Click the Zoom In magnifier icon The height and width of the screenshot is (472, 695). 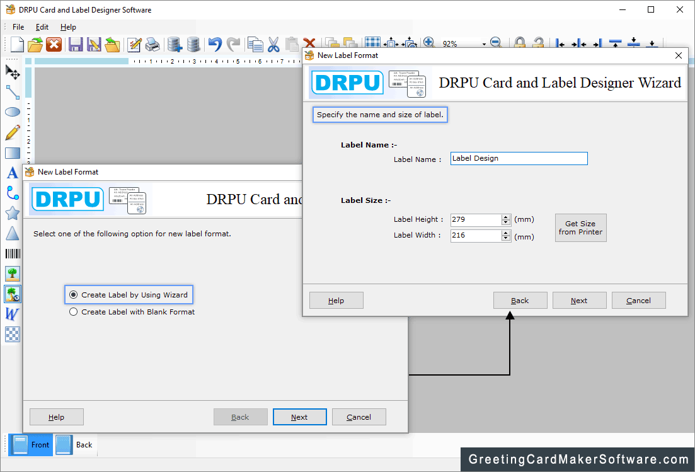pyautogui.click(x=428, y=43)
